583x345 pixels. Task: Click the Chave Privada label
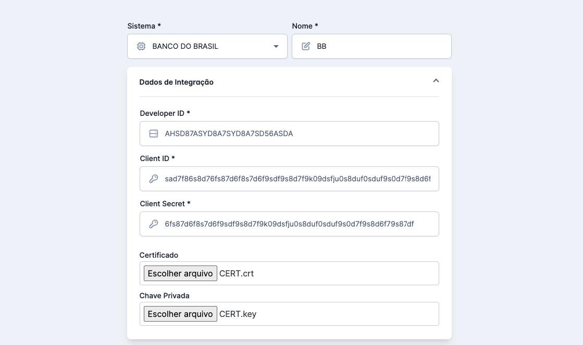coord(165,296)
